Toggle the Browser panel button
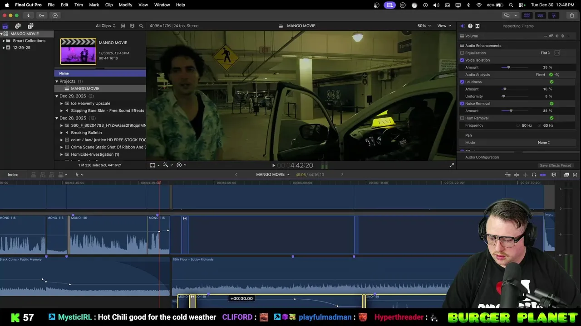This screenshot has height=326, width=581. 527,15
